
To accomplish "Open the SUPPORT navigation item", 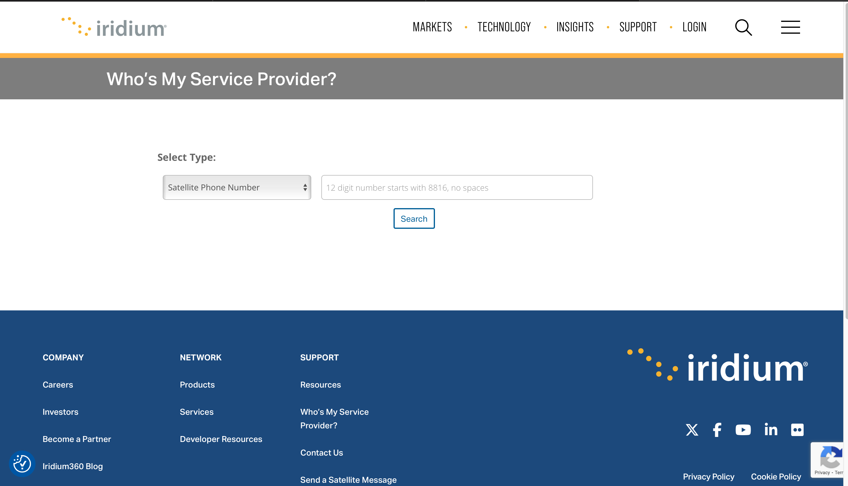I will click(638, 27).
